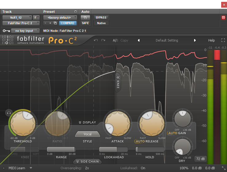Click the 100% mix value
Viewport: 227px width, 172px height.
[x=184, y=168]
